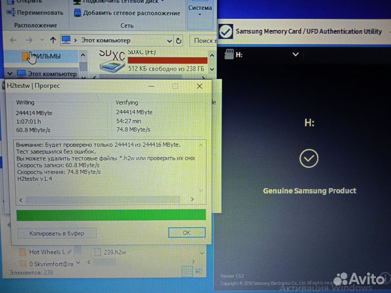Image resolution: width=391 pixels, height=293 pixels.
Task: Select the Фильмы folder in navigation pane
Action: [41, 56]
